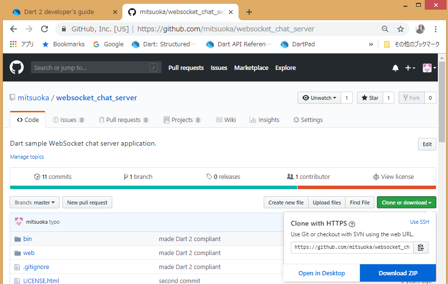This screenshot has height=284, width=448.
Task: Open the Dart: Structured bookmark
Action: [164, 44]
